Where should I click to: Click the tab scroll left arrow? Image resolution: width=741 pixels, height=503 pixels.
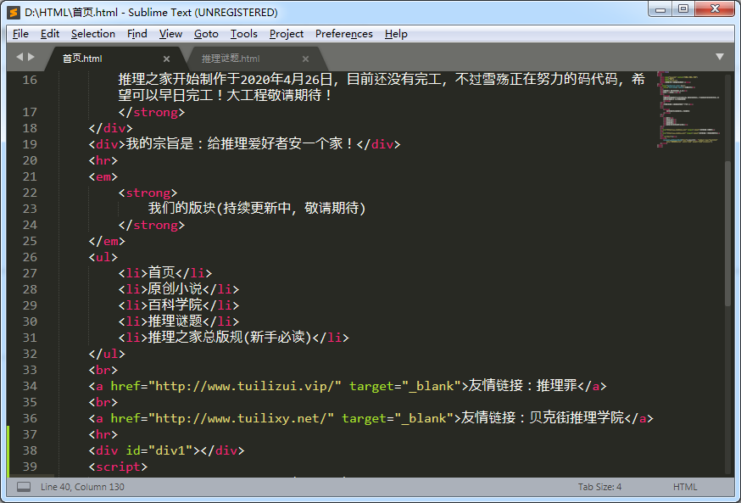coord(19,57)
